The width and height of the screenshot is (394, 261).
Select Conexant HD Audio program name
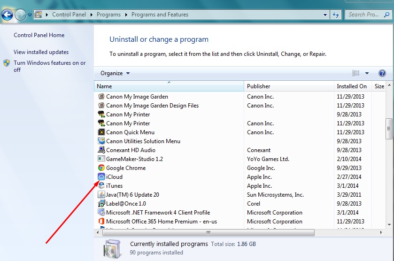click(131, 150)
